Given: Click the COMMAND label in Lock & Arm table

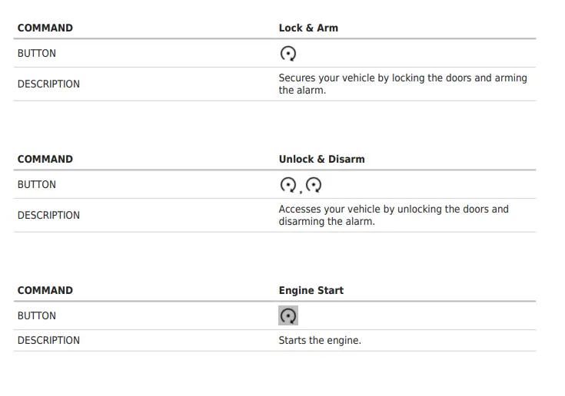Looking at the screenshot, I should 45,28.
